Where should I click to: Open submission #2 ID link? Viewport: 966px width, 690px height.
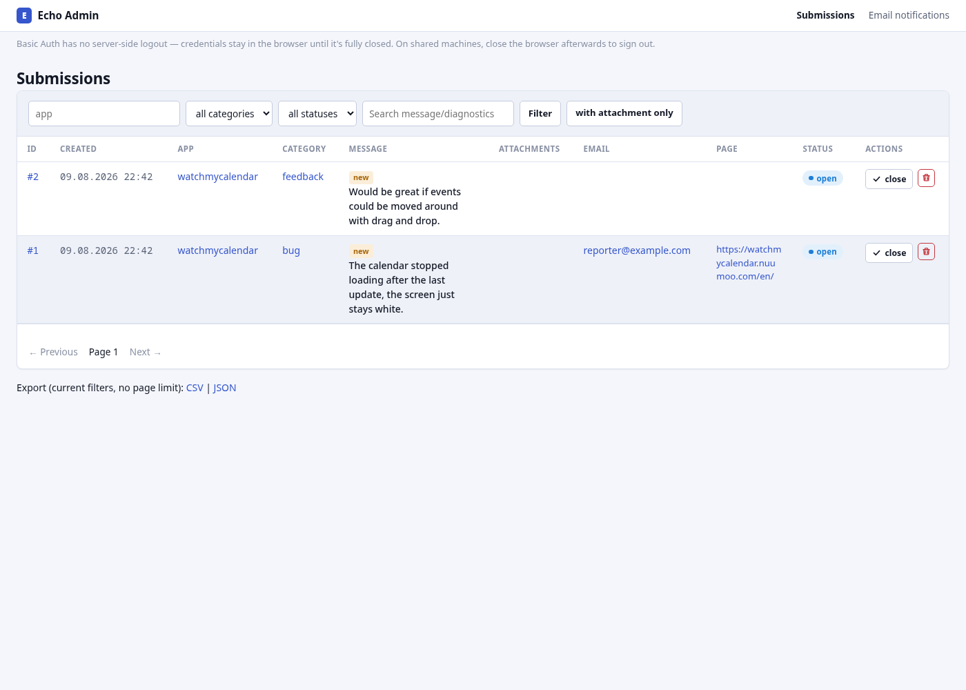tap(33, 177)
